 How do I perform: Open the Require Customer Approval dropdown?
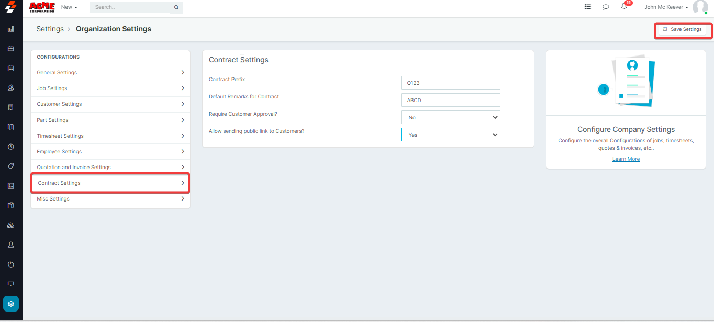[451, 117]
